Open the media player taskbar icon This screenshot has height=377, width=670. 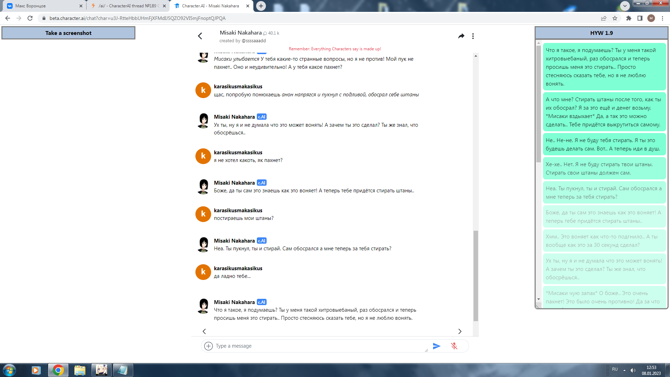[x=36, y=370]
